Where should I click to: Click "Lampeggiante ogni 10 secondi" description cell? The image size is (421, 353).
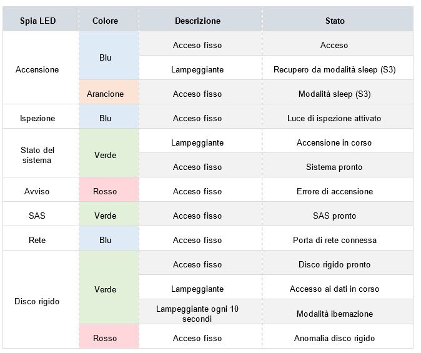[197, 314]
